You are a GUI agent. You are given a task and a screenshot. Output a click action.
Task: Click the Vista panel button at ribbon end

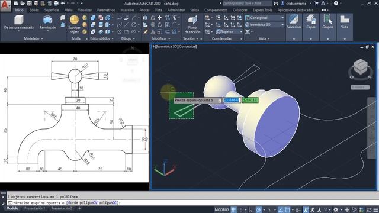coord(345,27)
